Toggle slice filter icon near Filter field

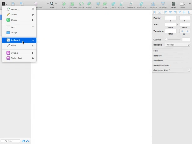pyautogui.click(x=27, y=141)
